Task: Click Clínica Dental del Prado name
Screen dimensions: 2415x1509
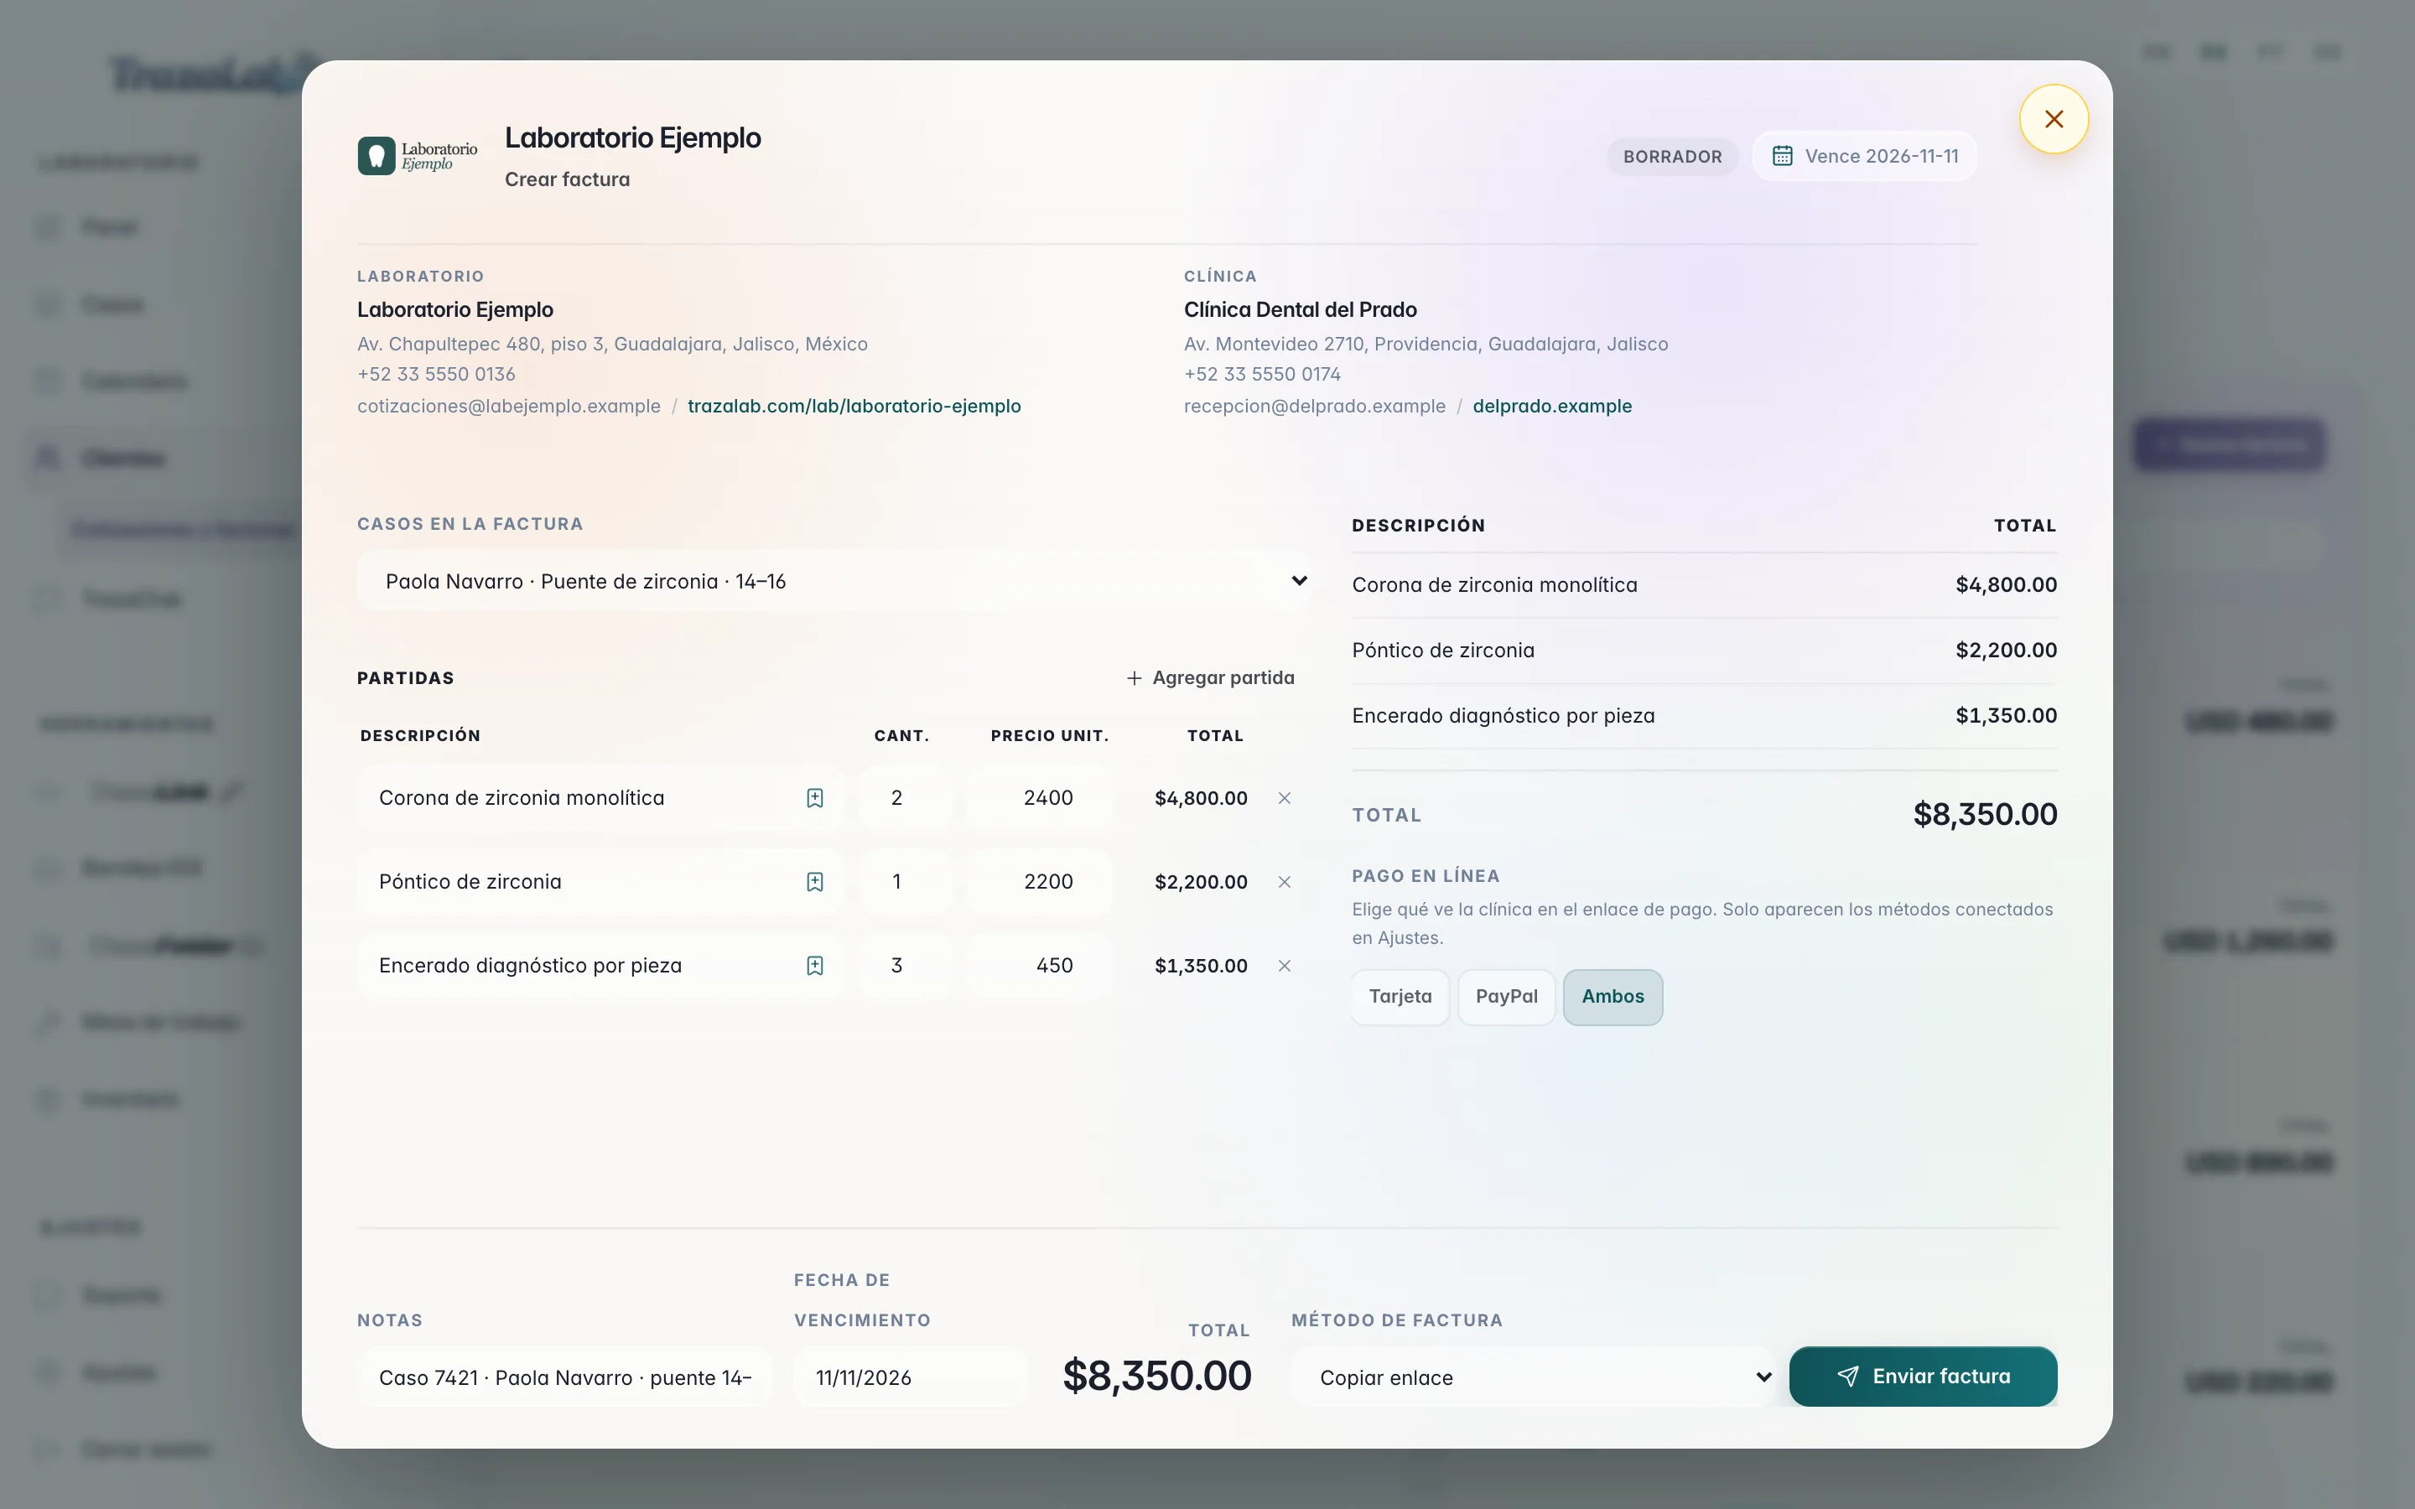Action: point(1301,309)
